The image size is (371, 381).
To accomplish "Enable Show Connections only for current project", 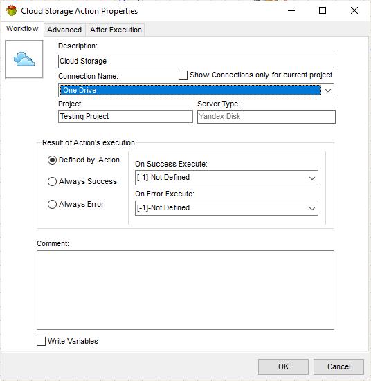I will (183, 75).
